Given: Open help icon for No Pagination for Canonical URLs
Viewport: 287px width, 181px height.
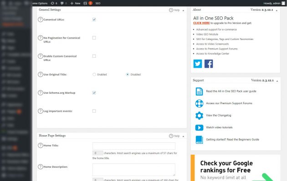Looking at the screenshot, I should pyautogui.click(x=40, y=38).
